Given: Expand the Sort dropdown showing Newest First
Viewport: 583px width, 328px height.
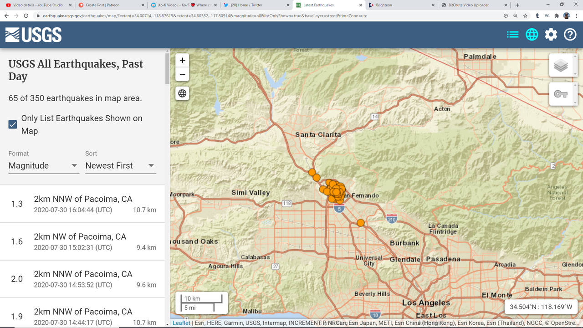Looking at the screenshot, I should (x=120, y=166).
